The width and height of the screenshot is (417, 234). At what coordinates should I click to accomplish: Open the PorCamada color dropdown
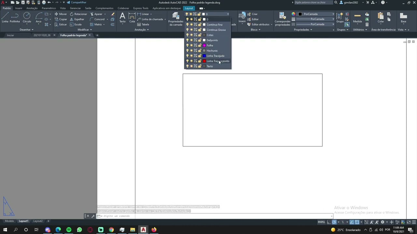(333, 14)
